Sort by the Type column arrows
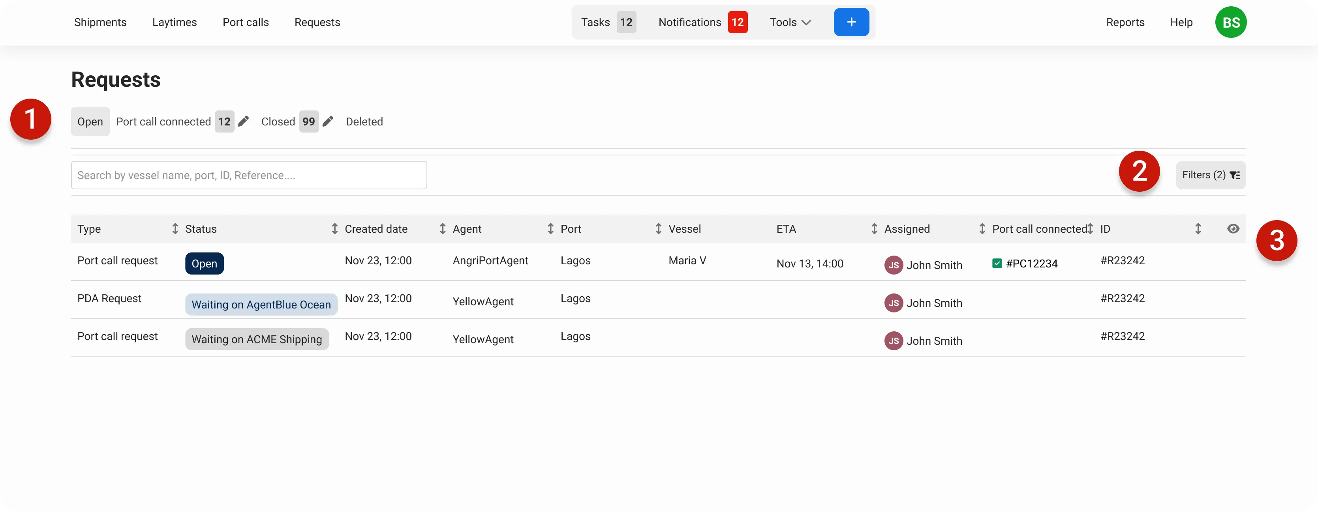 pyautogui.click(x=175, y=228)
